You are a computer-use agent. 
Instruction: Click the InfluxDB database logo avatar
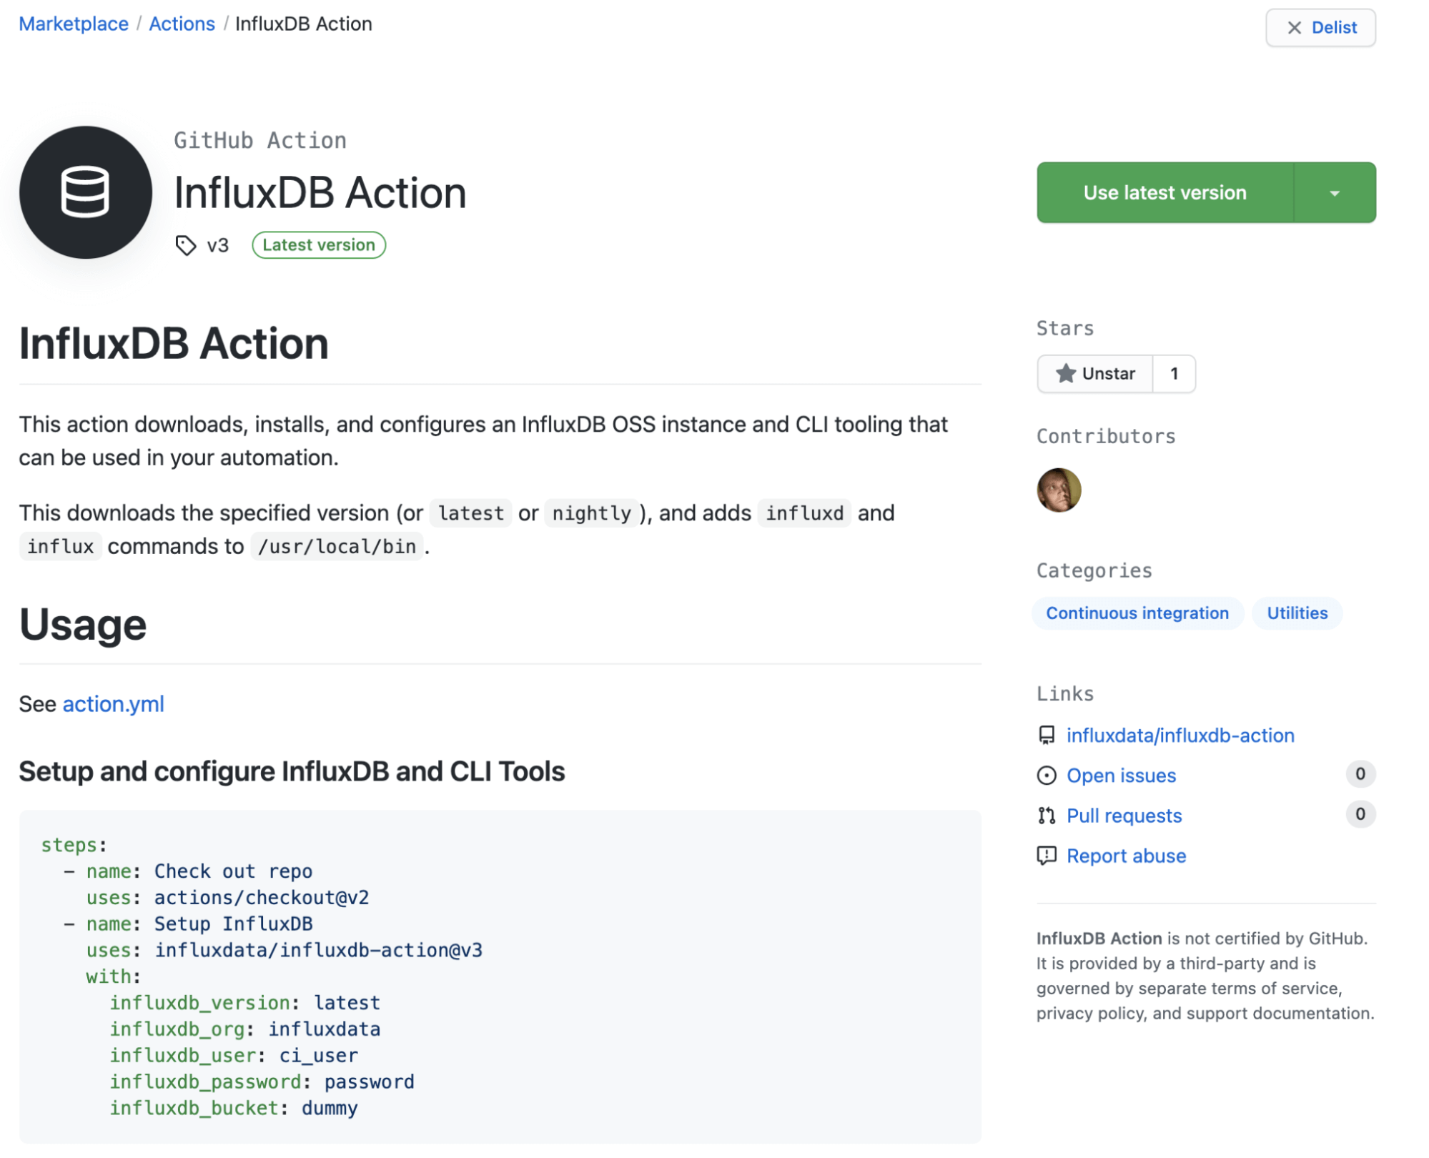84,193
